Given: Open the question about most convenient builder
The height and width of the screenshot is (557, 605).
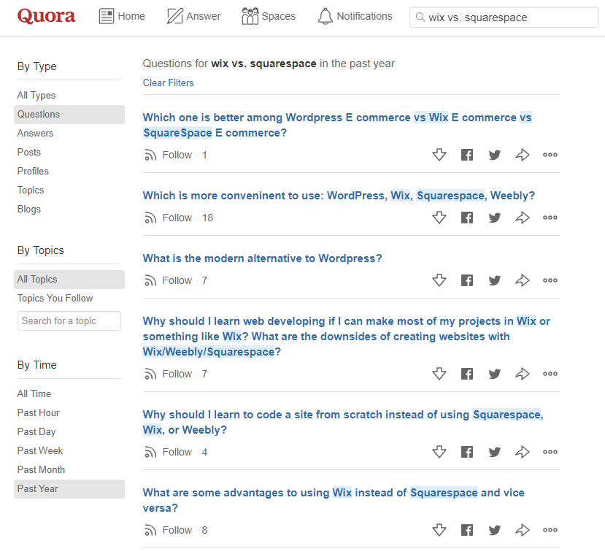Looking at the screenshot, I should [x=339, y=196].
